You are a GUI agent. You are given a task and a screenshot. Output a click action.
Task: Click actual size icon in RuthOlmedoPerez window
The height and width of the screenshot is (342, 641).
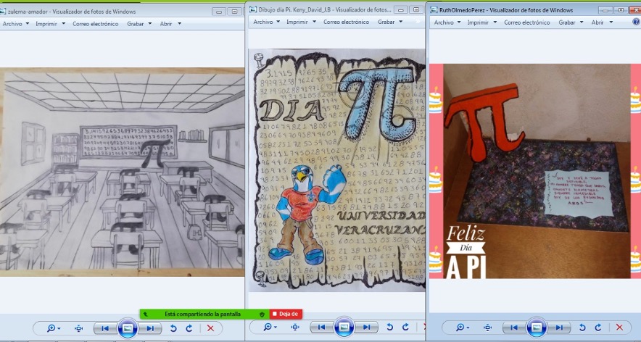point(487,328)
